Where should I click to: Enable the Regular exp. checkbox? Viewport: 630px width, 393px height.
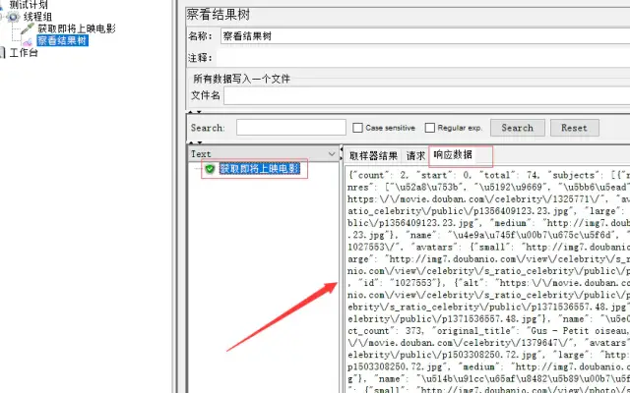[430, 128]
